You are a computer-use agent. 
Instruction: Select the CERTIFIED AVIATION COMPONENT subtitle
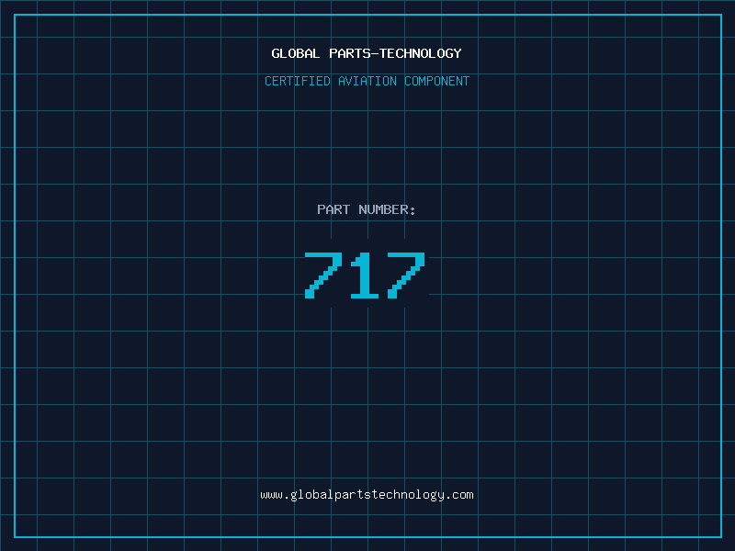(367, 81)
